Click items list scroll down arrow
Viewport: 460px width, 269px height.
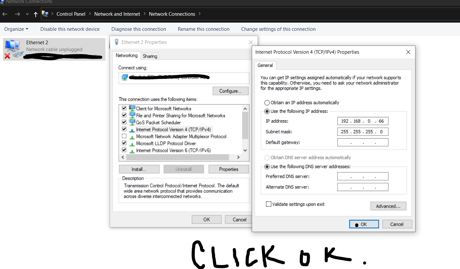click(x=245, y=150)
